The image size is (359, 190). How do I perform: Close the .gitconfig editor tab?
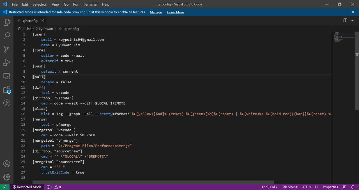tap(43, 20)
